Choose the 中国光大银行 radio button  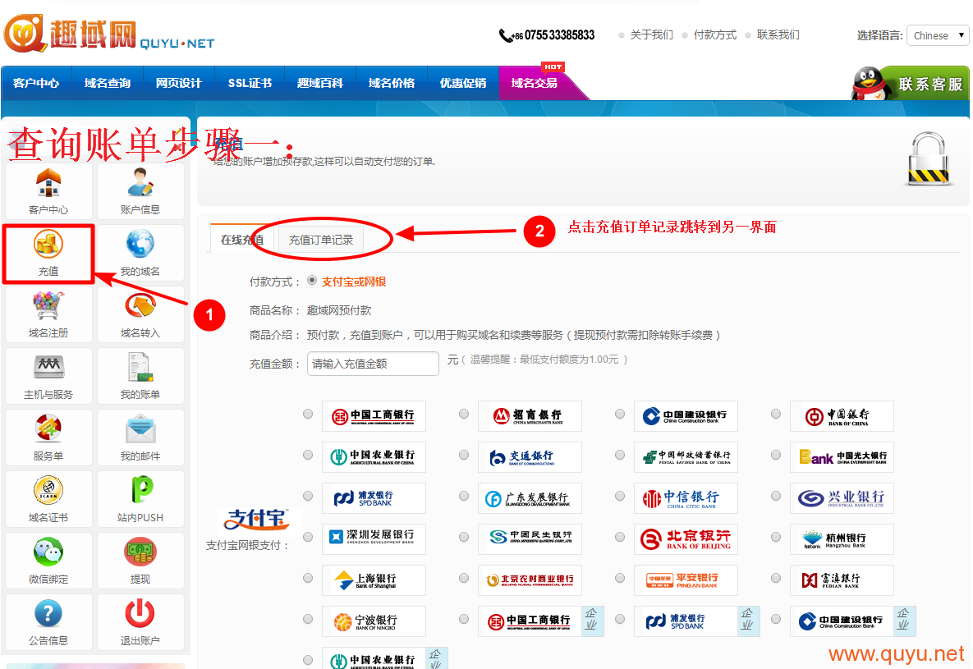click(x=776, y=455)
